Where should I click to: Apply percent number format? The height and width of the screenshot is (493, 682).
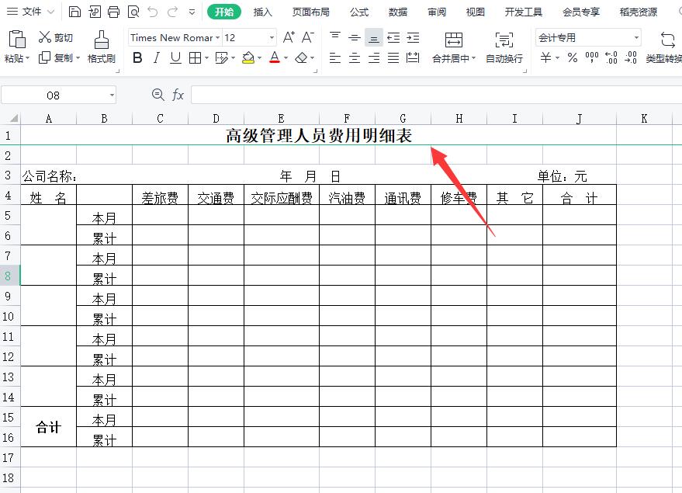pos(572,57)
